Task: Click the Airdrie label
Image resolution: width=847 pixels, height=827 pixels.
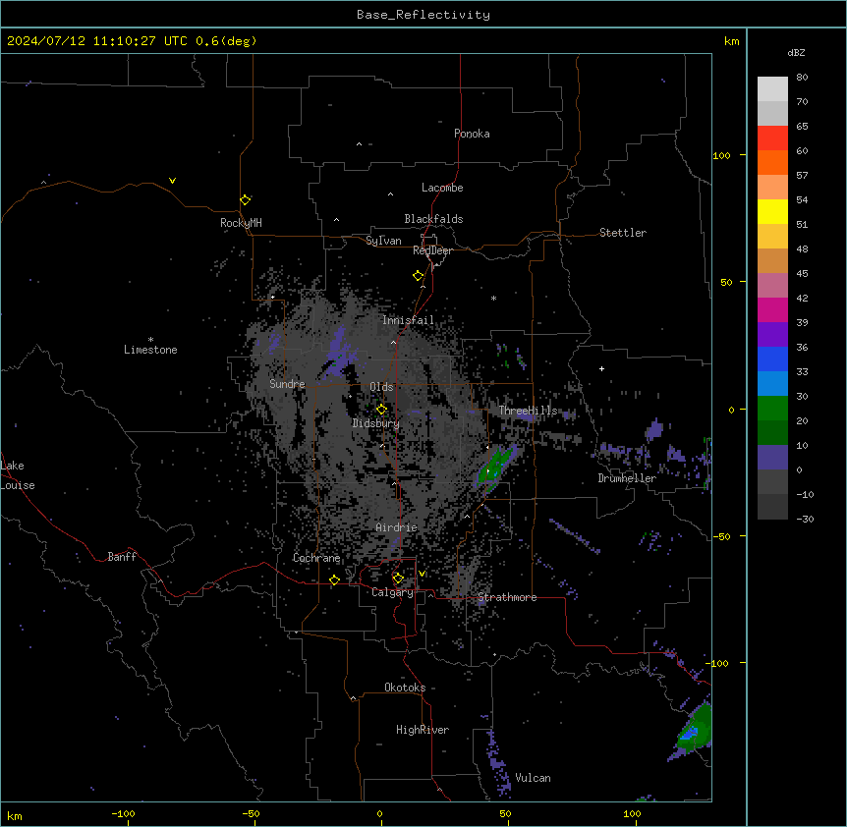Action: click(397, 527)
